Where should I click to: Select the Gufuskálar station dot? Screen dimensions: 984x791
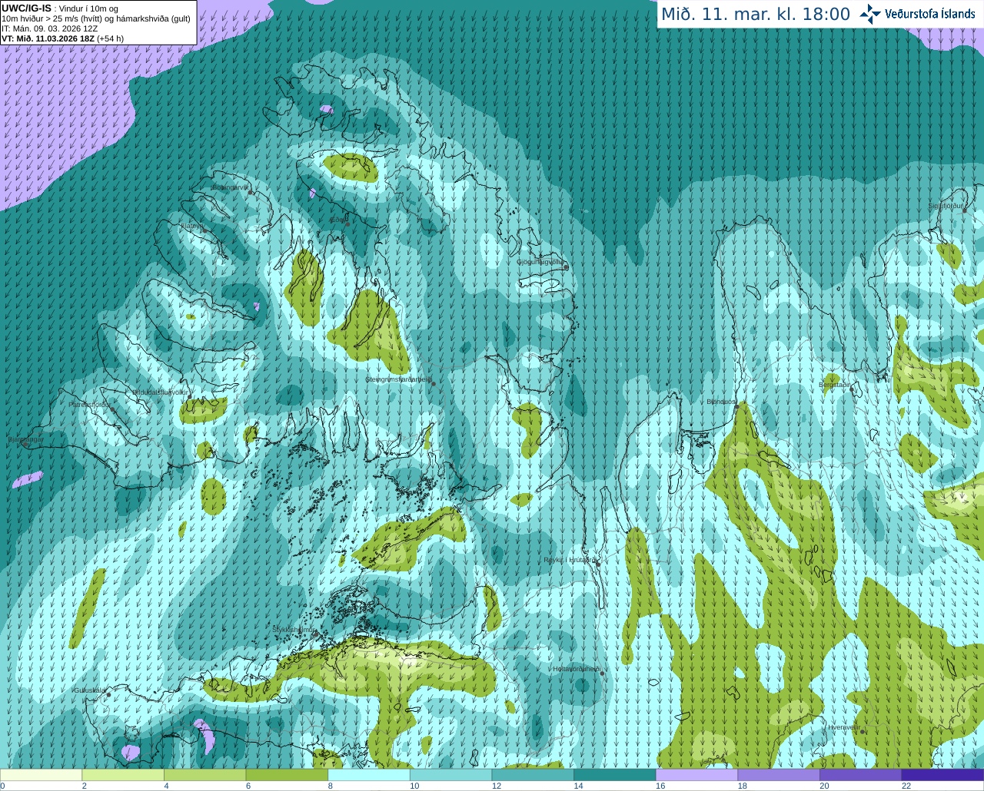point(108,694)
